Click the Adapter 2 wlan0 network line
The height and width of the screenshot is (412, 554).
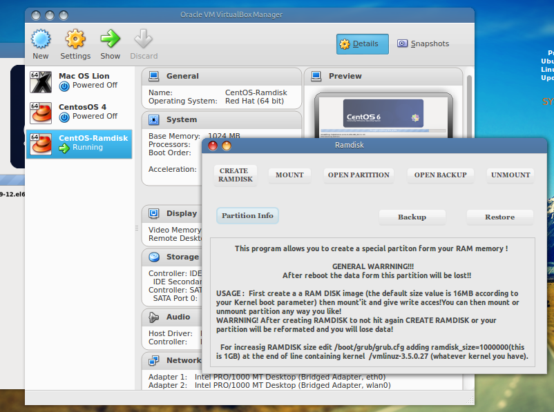(269, 385)
